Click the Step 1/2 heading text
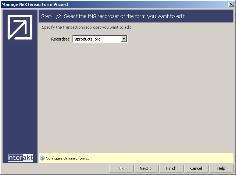The image size is (236, 175). tap(112, 17)
